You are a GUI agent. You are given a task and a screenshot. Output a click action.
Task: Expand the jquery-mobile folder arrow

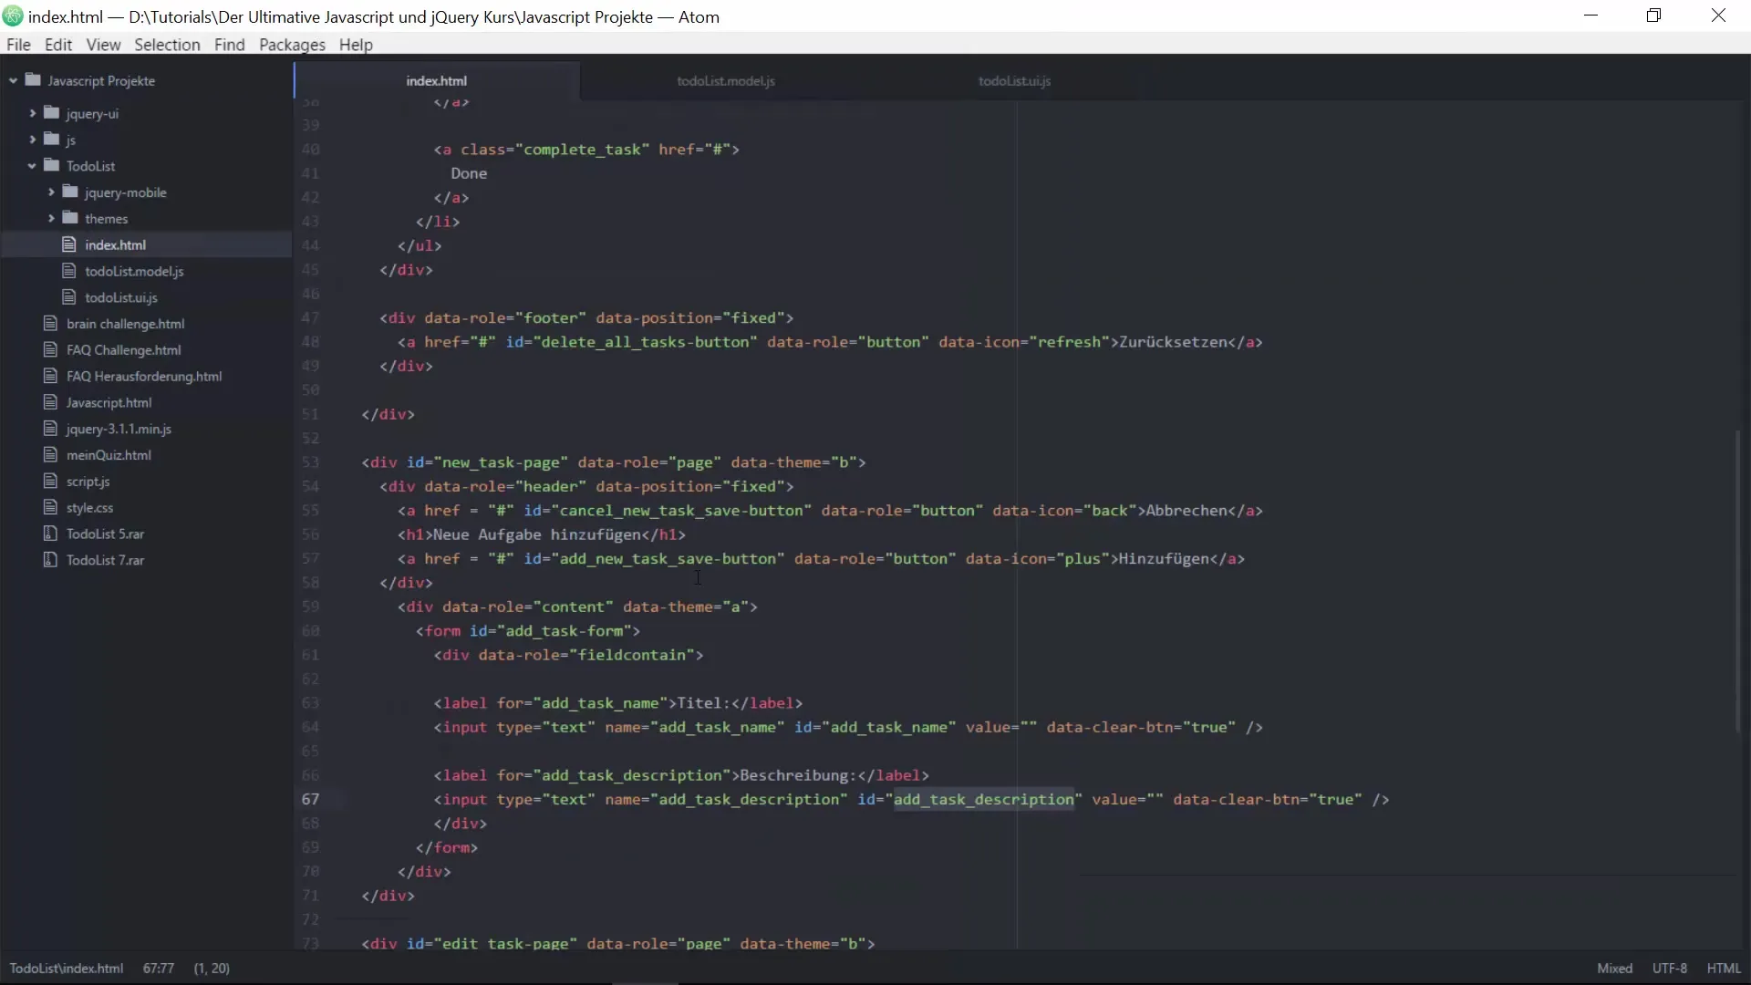(51, 192)
